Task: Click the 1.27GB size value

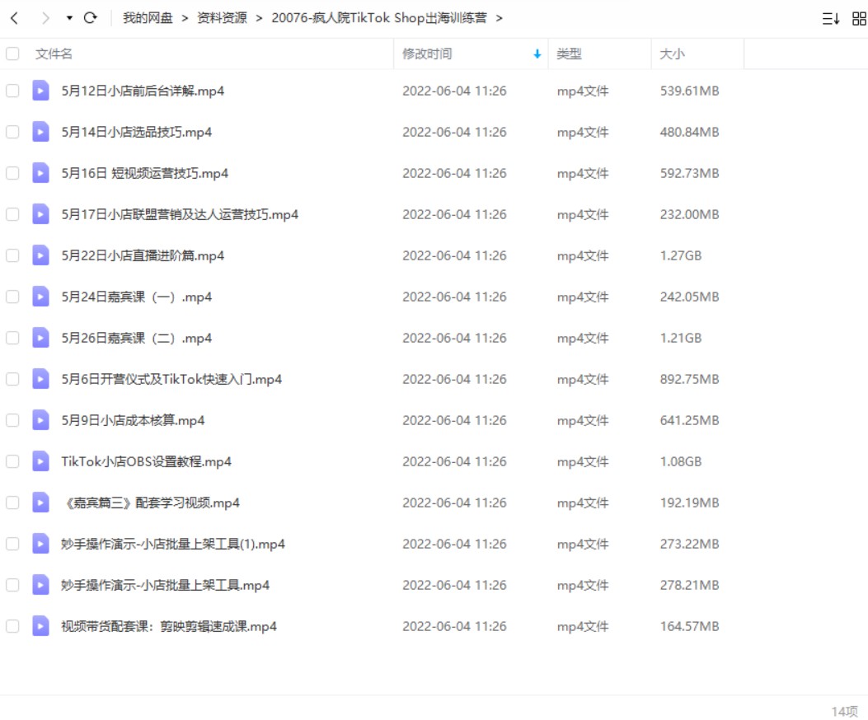Action: tap(680, 255)
